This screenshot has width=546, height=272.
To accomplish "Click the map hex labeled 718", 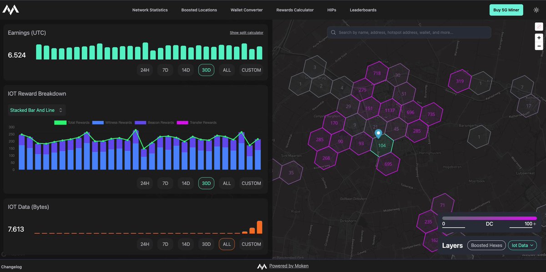I will pyautogui.click(x=377, y=73).
